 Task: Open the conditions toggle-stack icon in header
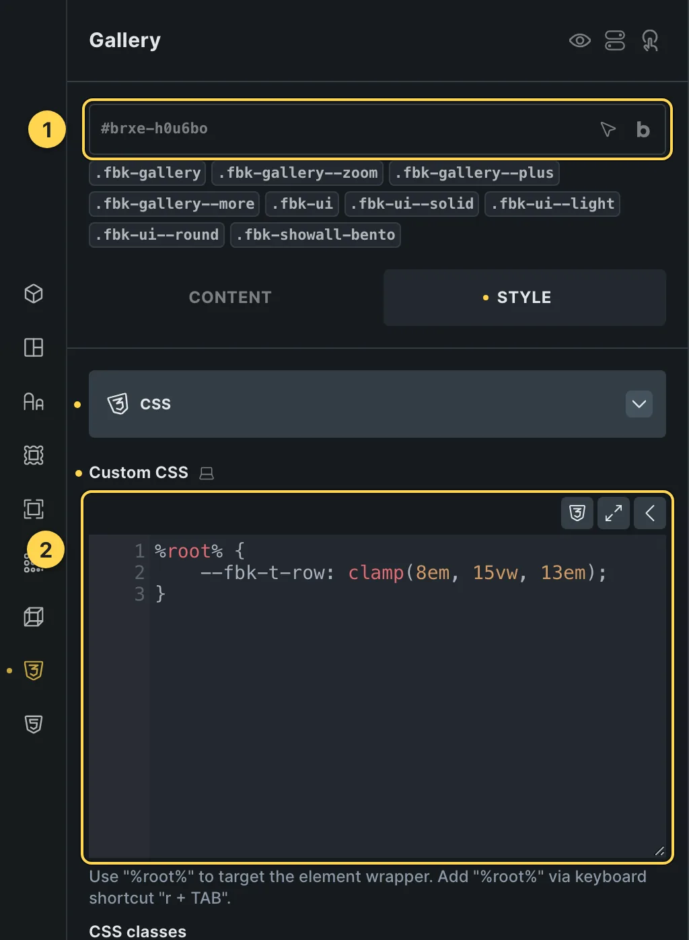pyautogui.click(x=615, y=40)
